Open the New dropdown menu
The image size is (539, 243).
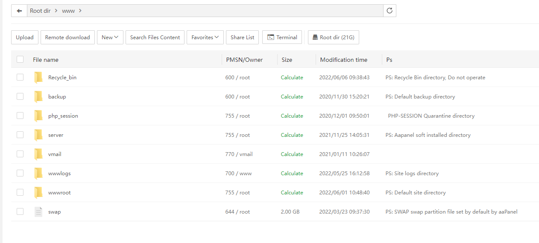(110, 38)
